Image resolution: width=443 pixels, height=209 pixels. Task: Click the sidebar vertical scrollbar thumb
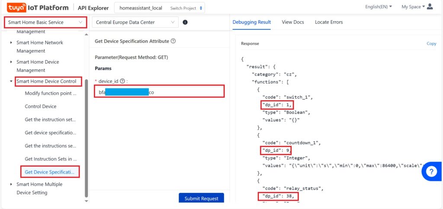click(87, 138)
